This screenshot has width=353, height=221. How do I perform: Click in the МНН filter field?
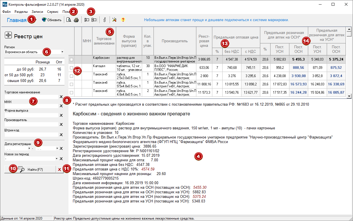31,106
